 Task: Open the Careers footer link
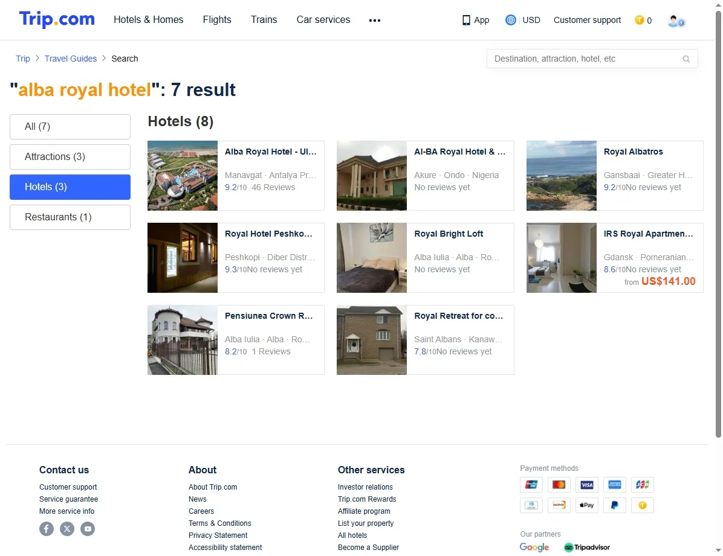pyautogui.click(x=201, y=511)
